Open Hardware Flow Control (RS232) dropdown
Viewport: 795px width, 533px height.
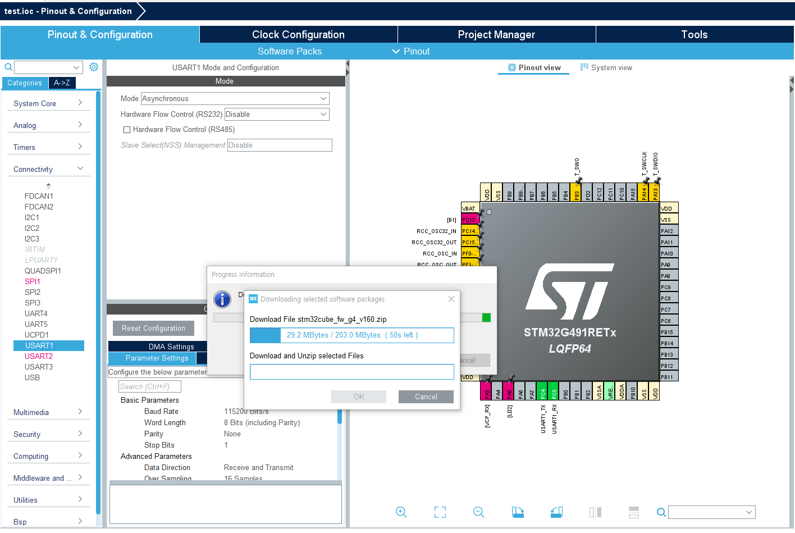[277, 114]
